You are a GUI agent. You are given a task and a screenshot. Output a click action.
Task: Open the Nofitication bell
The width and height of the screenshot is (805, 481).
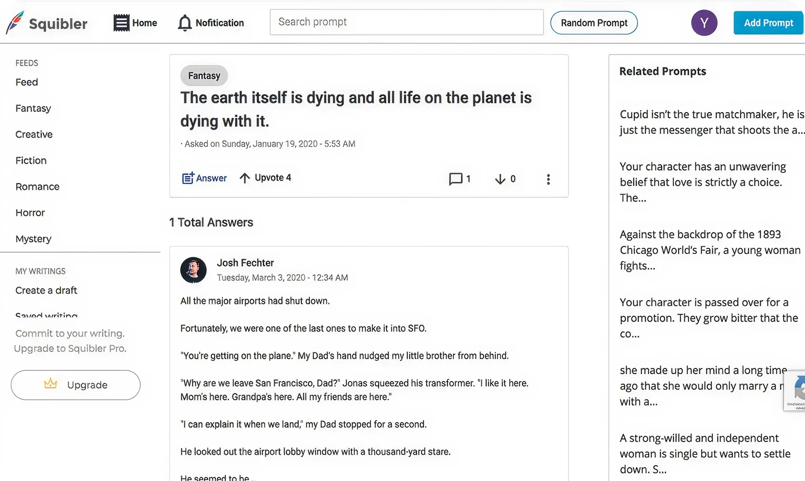point(185,23)
